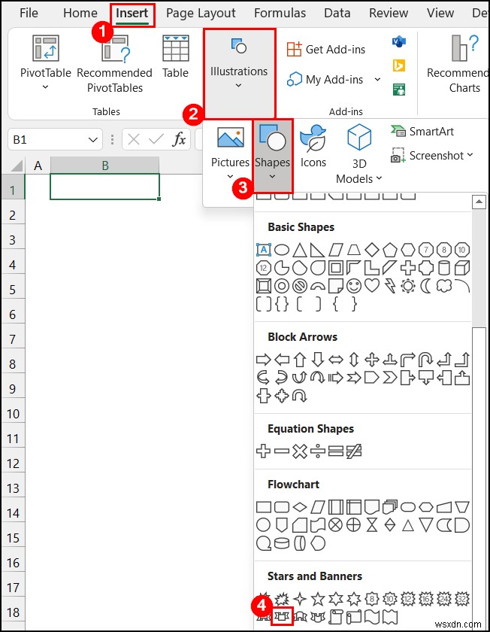This screenshot has height=632, width=490.
Task: Open My Add-ins dropdown
Action: tap(334, 80)
